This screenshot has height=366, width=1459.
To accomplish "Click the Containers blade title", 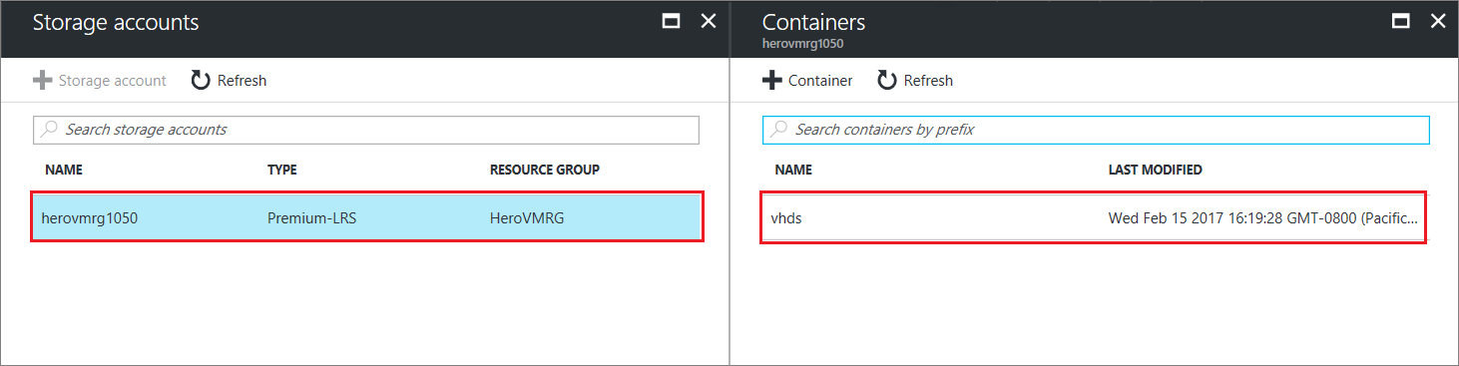I will 813,22.
